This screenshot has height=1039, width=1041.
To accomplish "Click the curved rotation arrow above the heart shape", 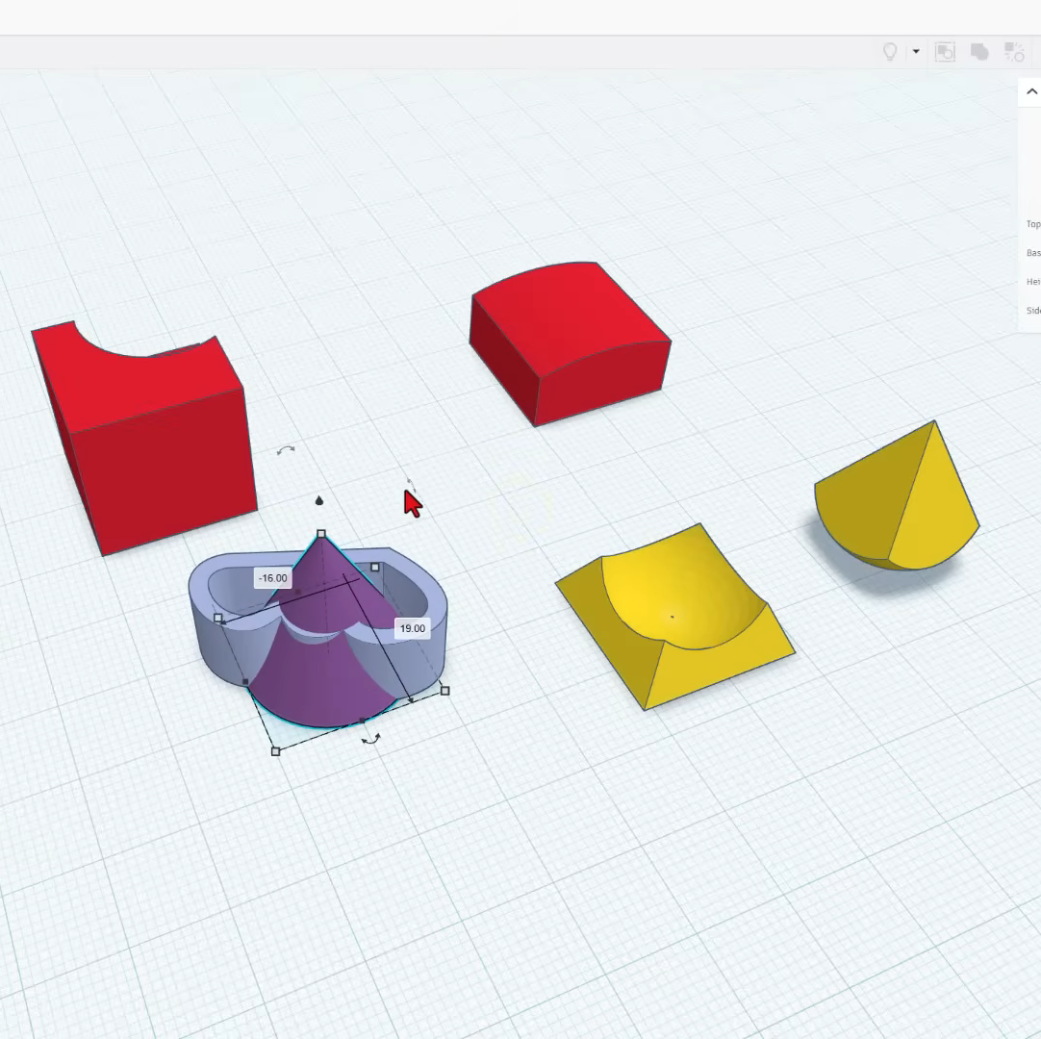I will tap(286, 449).
